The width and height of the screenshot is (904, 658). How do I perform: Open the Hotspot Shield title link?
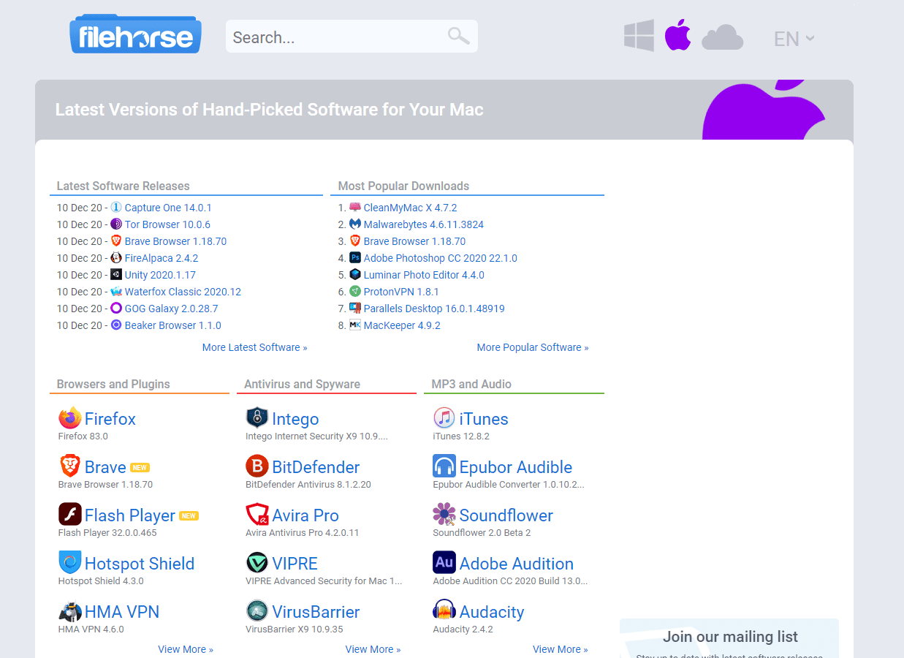click(140, 564)
